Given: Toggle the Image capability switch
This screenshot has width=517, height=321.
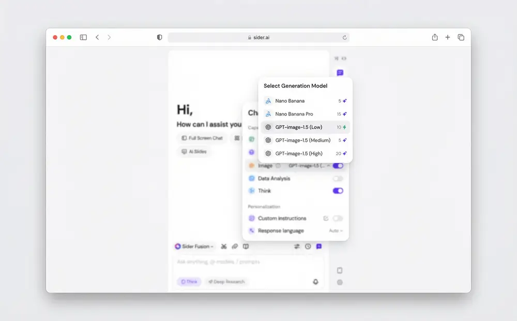Looking at the screenshot, I should point(338,166).
